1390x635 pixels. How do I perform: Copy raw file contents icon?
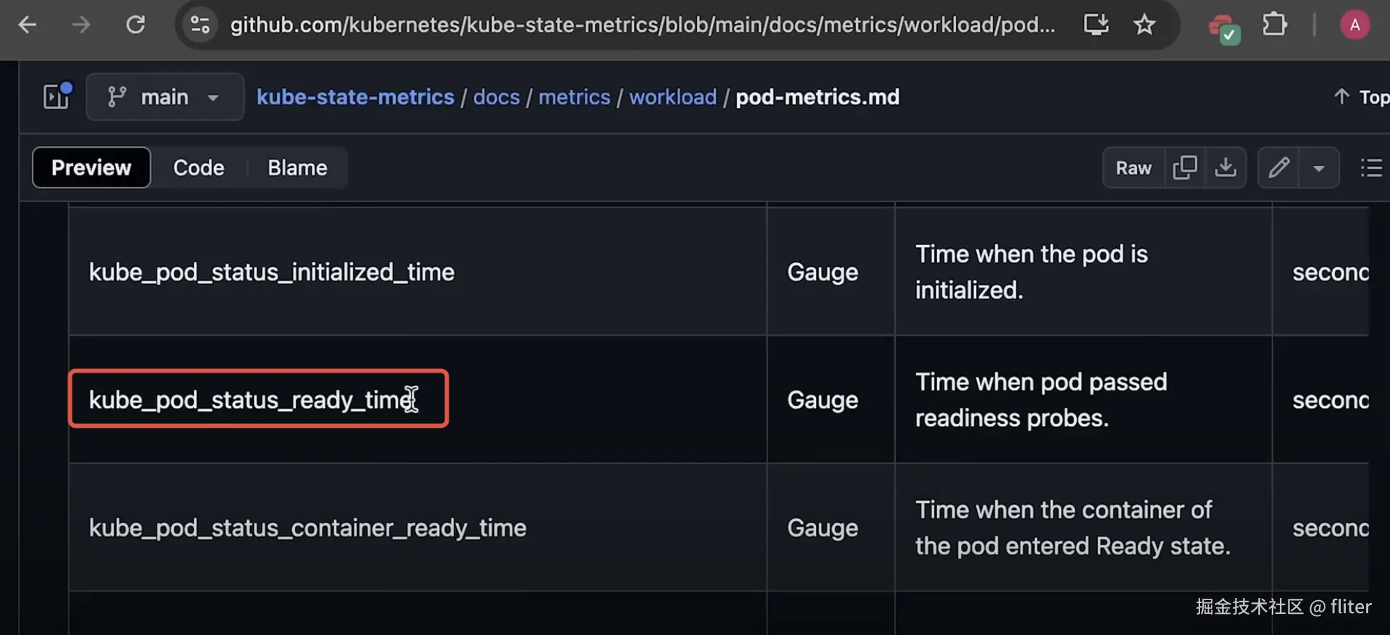click(x=1185, y=167)
